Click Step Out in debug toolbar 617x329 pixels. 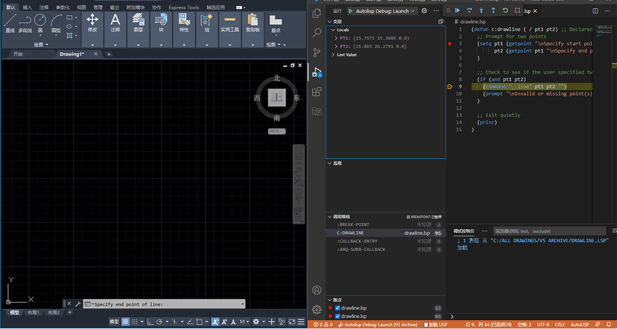(493, 11)
